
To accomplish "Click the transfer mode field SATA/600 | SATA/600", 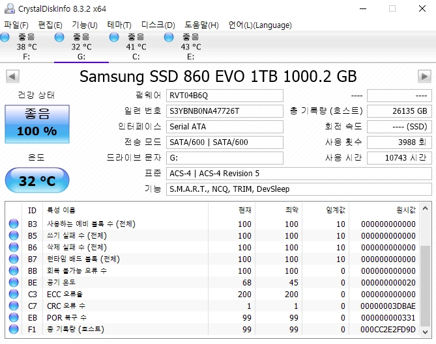I will pyautogui.click(x=225, y=142).
